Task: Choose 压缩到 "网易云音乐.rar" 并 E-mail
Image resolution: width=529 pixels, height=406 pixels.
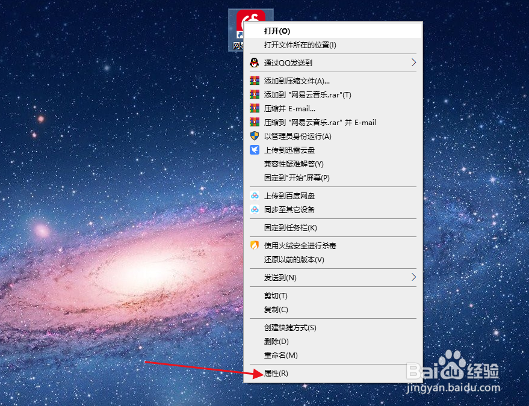Action: pyautogui.click(x=333, y=123)
